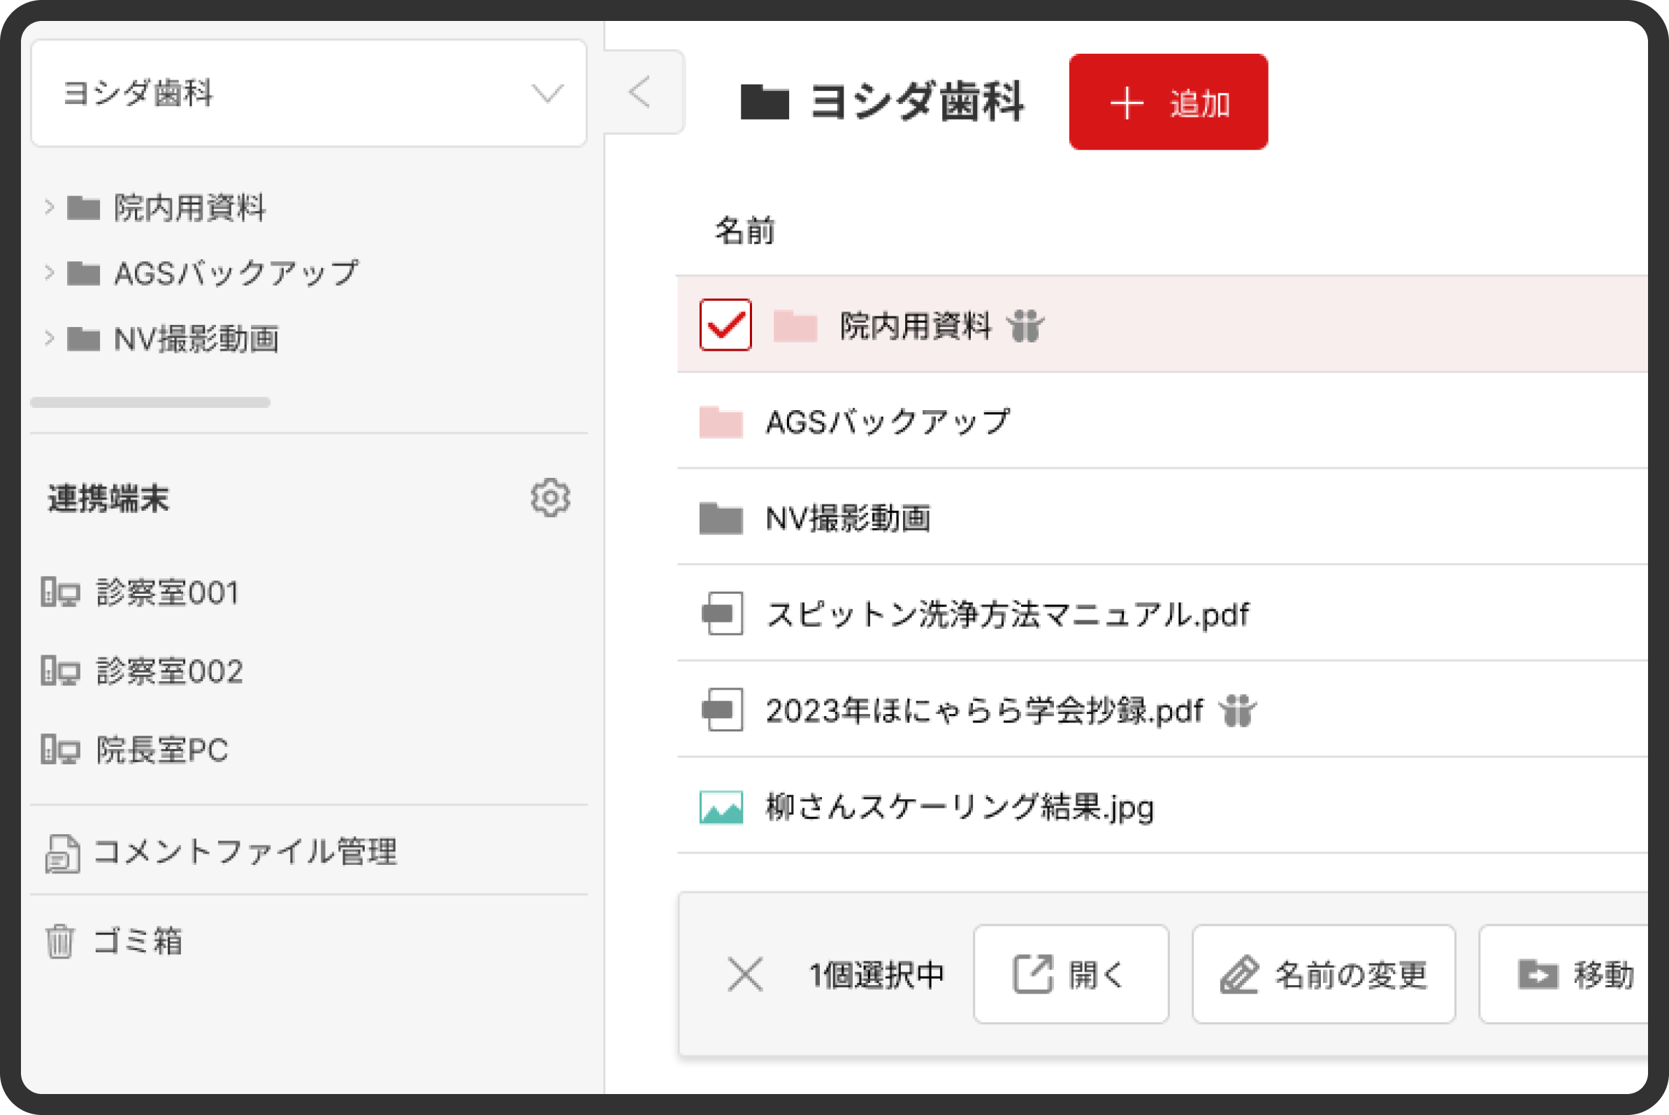Expand the AGSバックアップ tree node
Viewport: 1669px width, 1115px height.
(x=49, y=272)
